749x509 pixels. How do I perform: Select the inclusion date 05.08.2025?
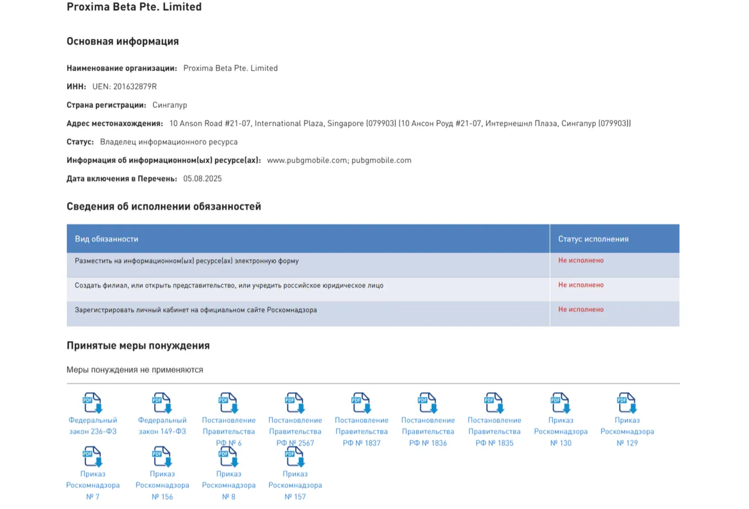[x=203, y=178]
